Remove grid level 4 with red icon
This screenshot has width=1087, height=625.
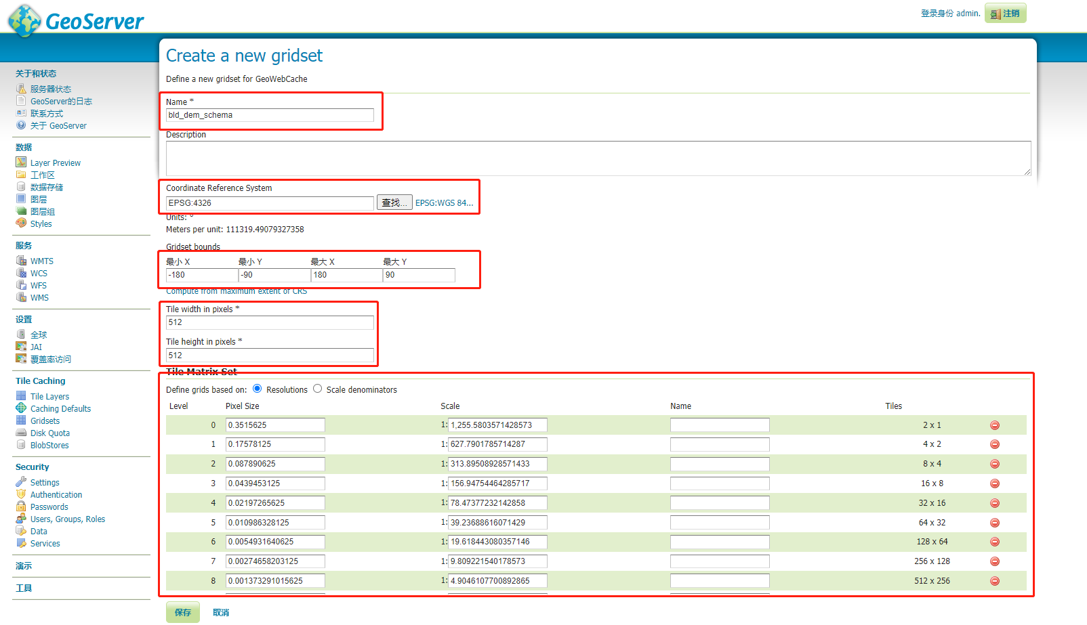point(995,503)
